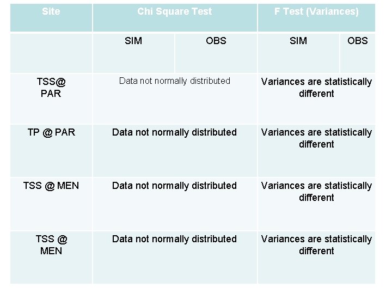Select SIM cell under F Test
Screen dimensions: 392x294
298,53
